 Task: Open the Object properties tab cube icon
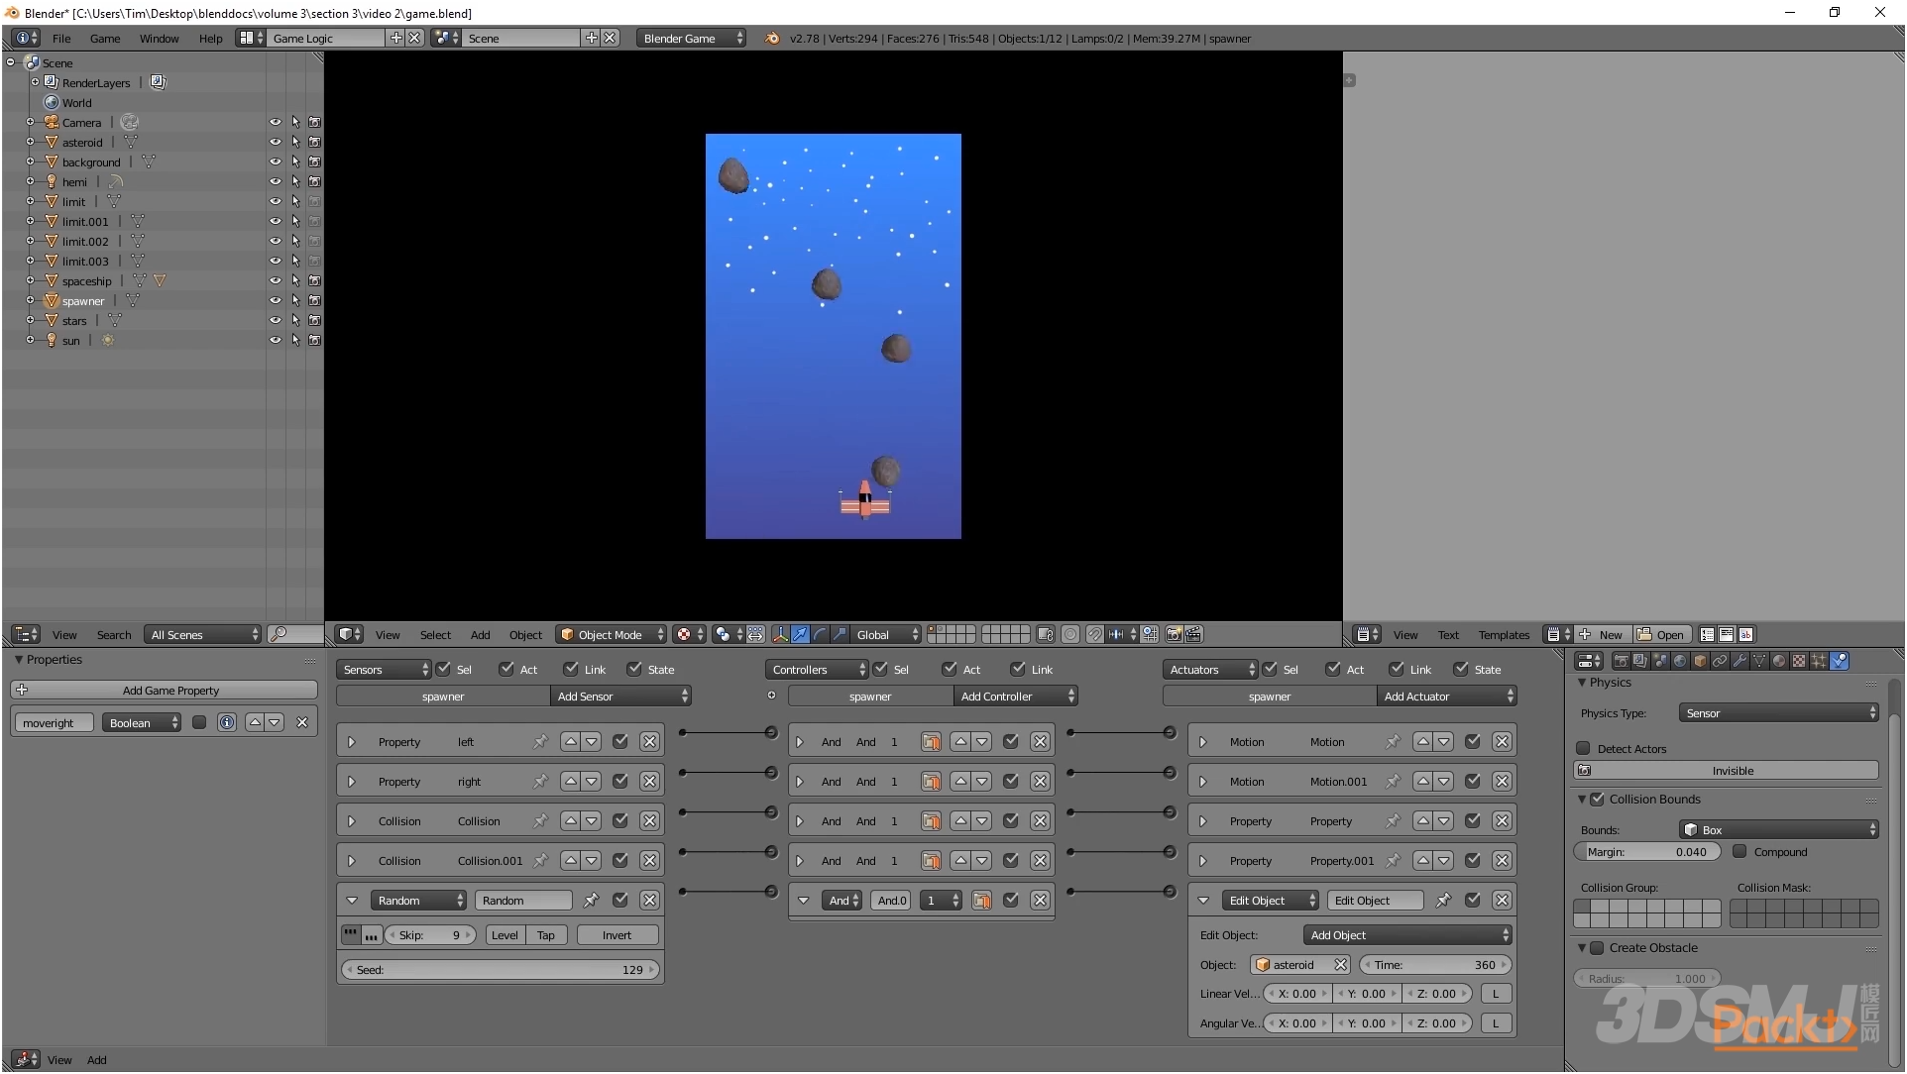click(1700, 661)
